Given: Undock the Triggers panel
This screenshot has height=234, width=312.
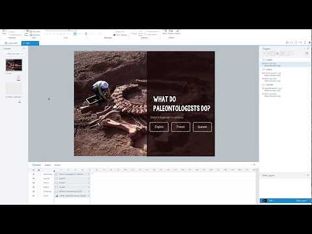Looking at the screenshot, I should click(x=308, y=49).
